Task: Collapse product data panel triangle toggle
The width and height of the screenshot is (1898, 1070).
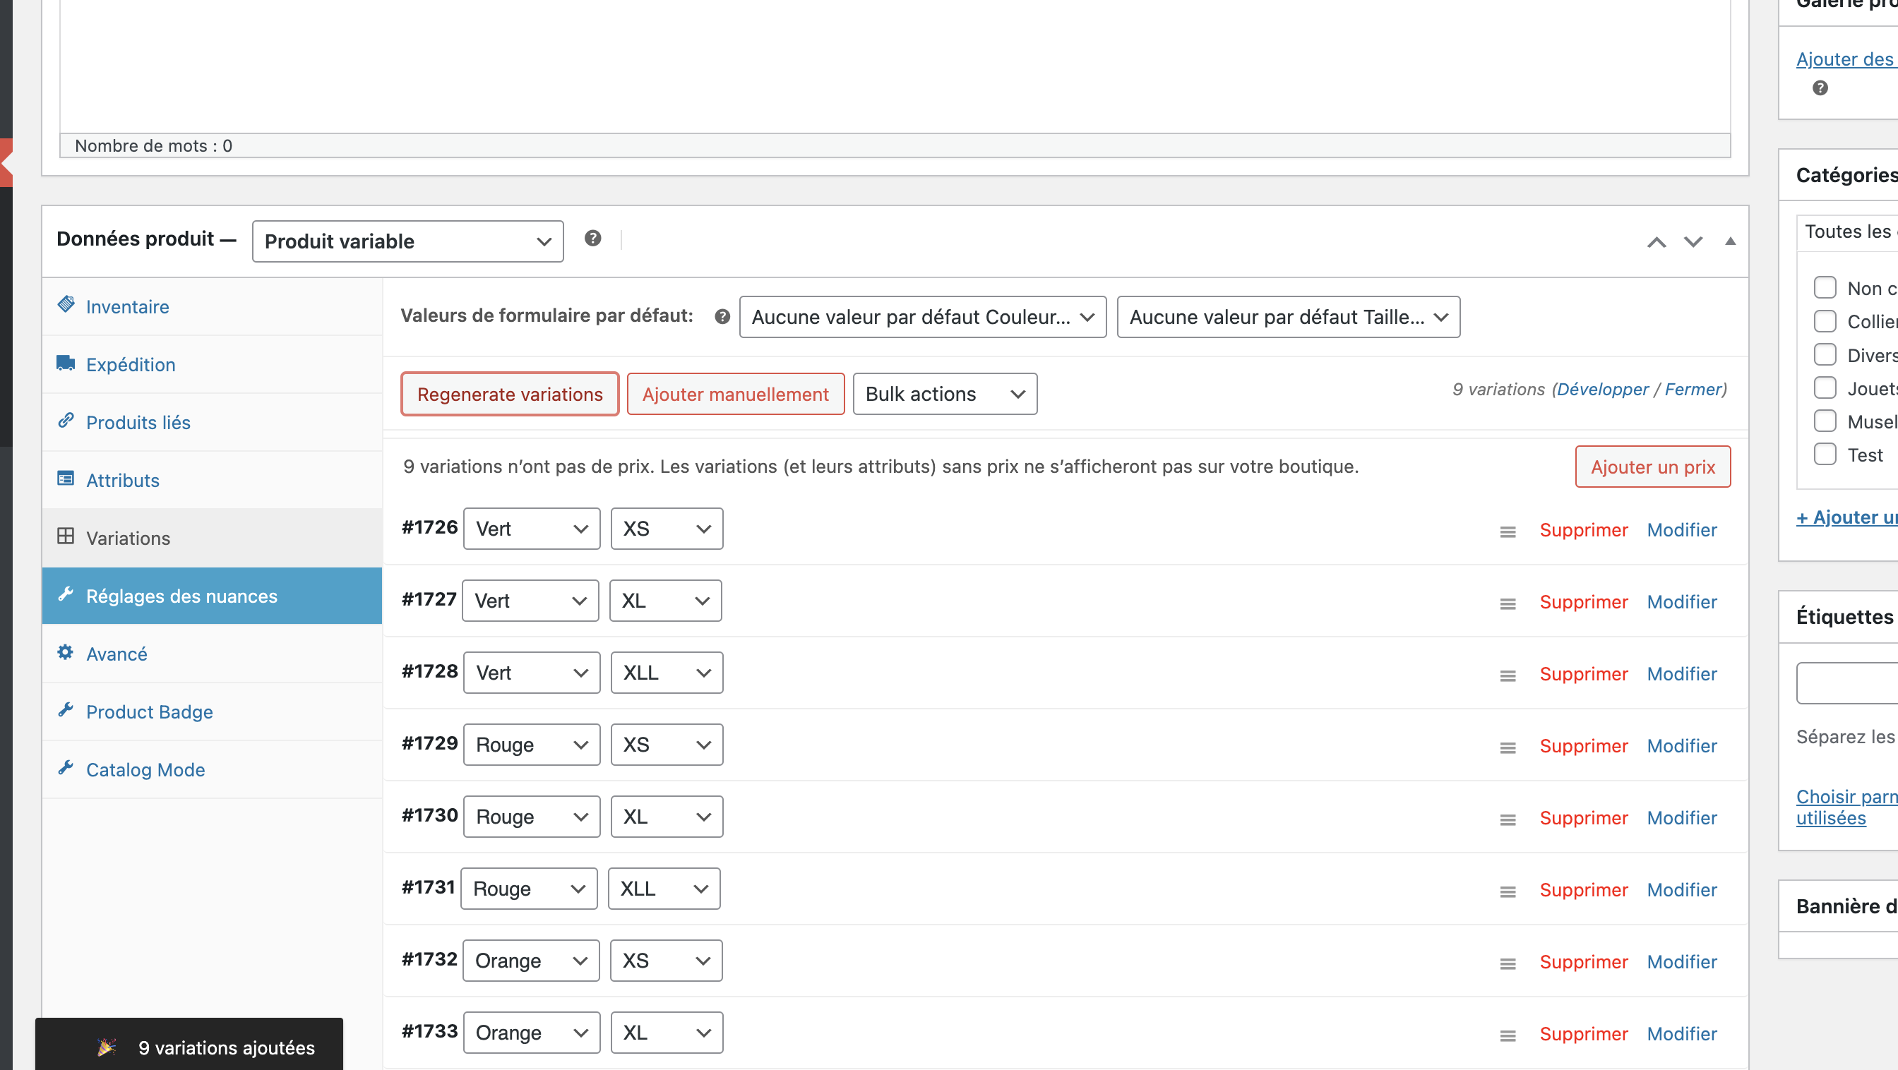Action: coord(1730,241)
